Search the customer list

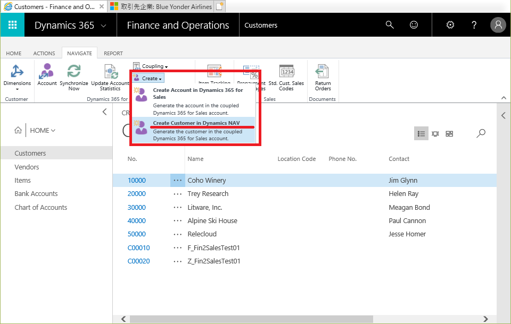[x=481, y=133]
